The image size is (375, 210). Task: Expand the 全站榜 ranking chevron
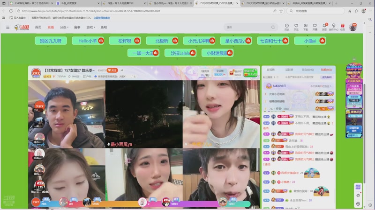[225, 75]
